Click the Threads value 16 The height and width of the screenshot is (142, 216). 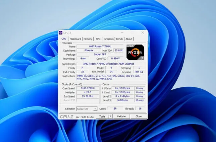pyautogui.click(x=140, y=109)
